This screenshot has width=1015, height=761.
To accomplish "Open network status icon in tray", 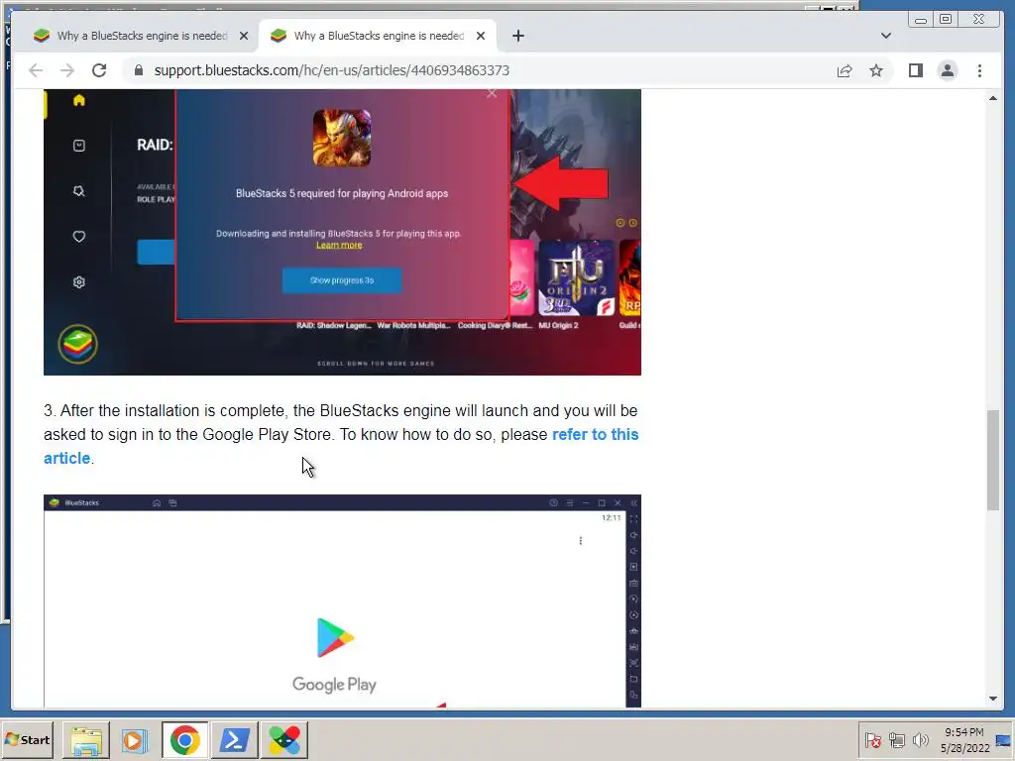I will click(896, 740).
